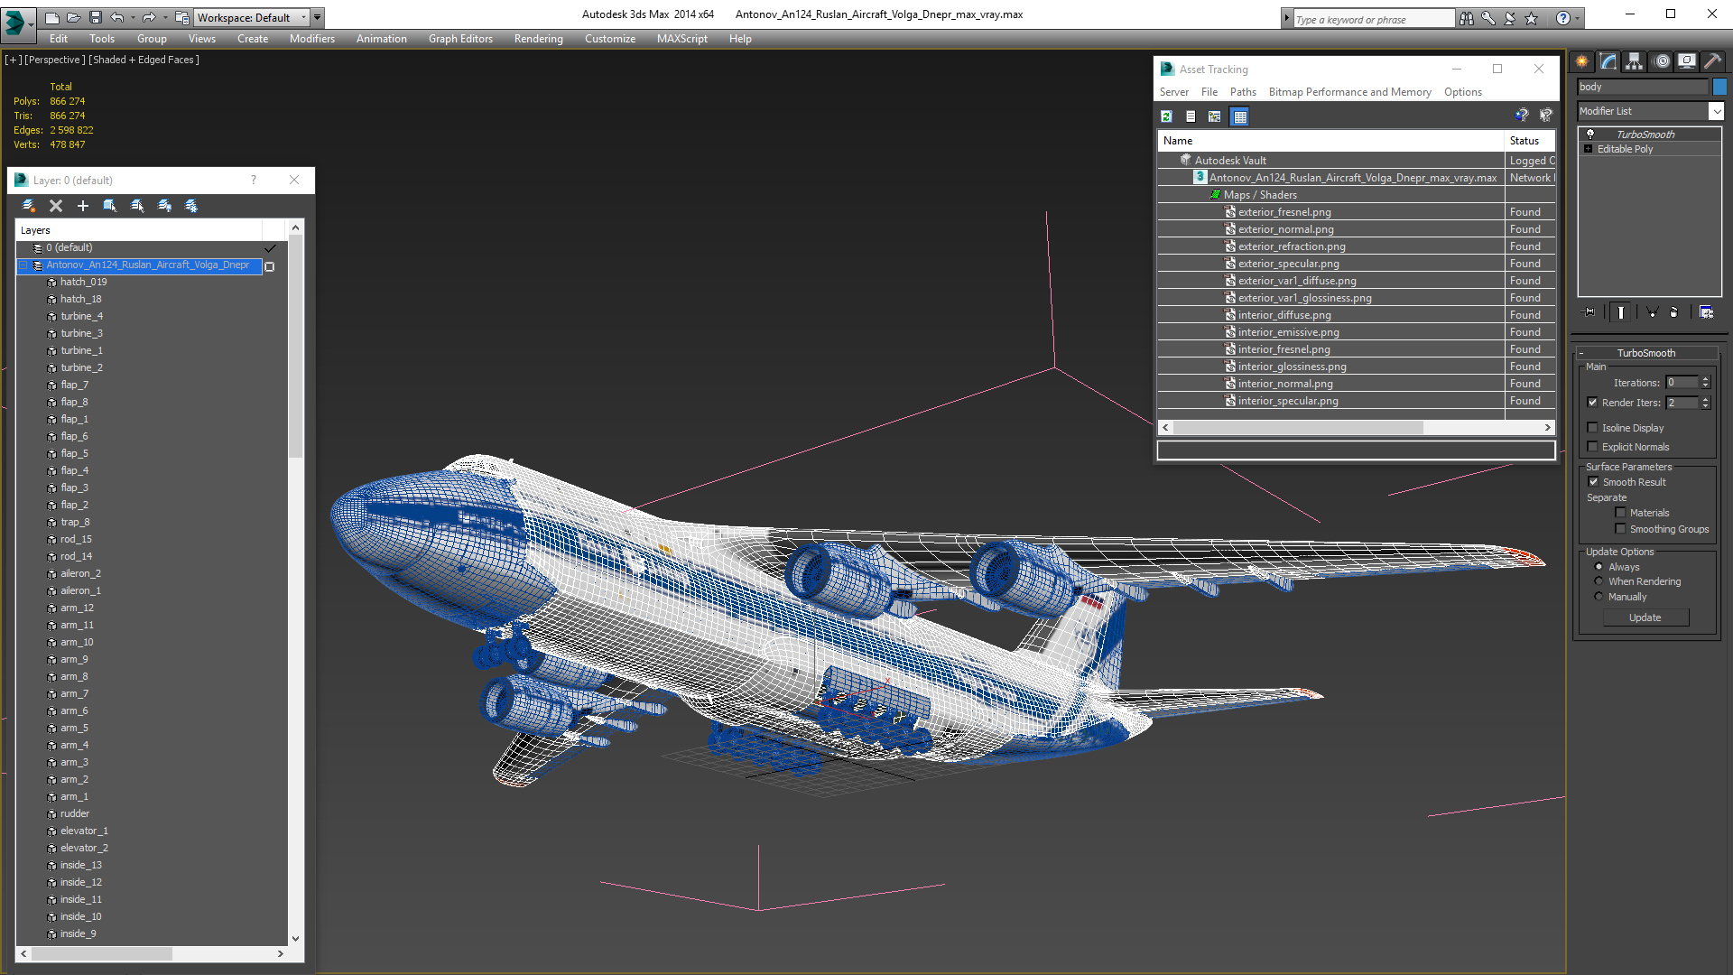This screenshot has height=975, width=1733.
Task: Open the Motion command panel tab
Action: [1661, 61]
